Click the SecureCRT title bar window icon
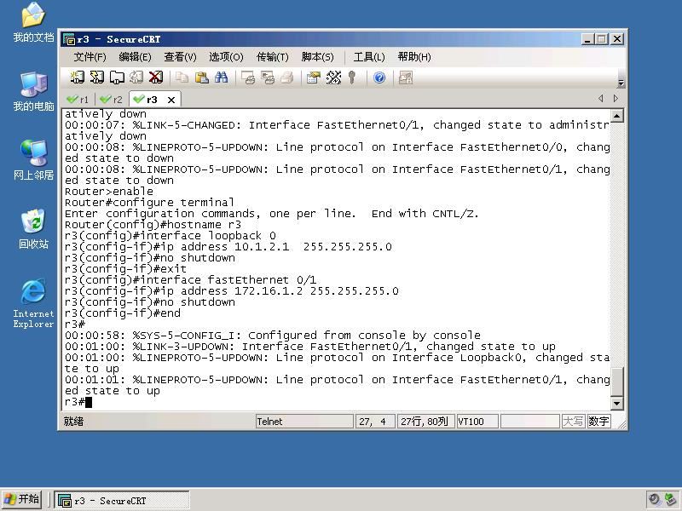Screen dimensions: 682x511 (69, 39)
